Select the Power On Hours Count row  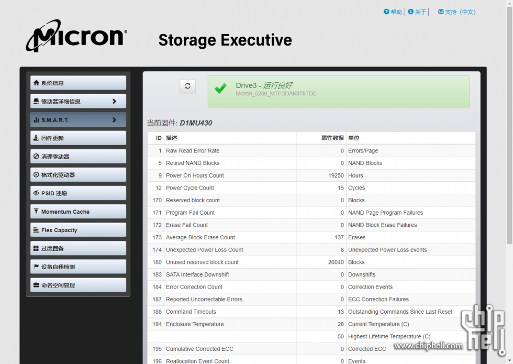pos(311,175)
